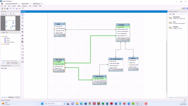
Task: Click the Save Model toolbar icon
Action: tap(7, 9)
